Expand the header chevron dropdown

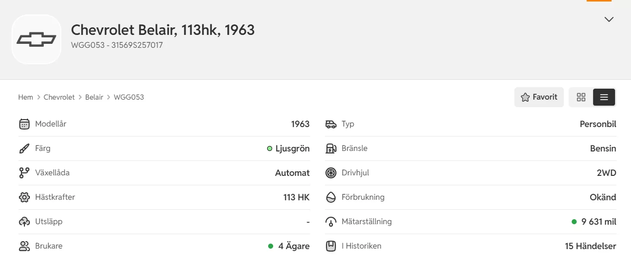609,19
